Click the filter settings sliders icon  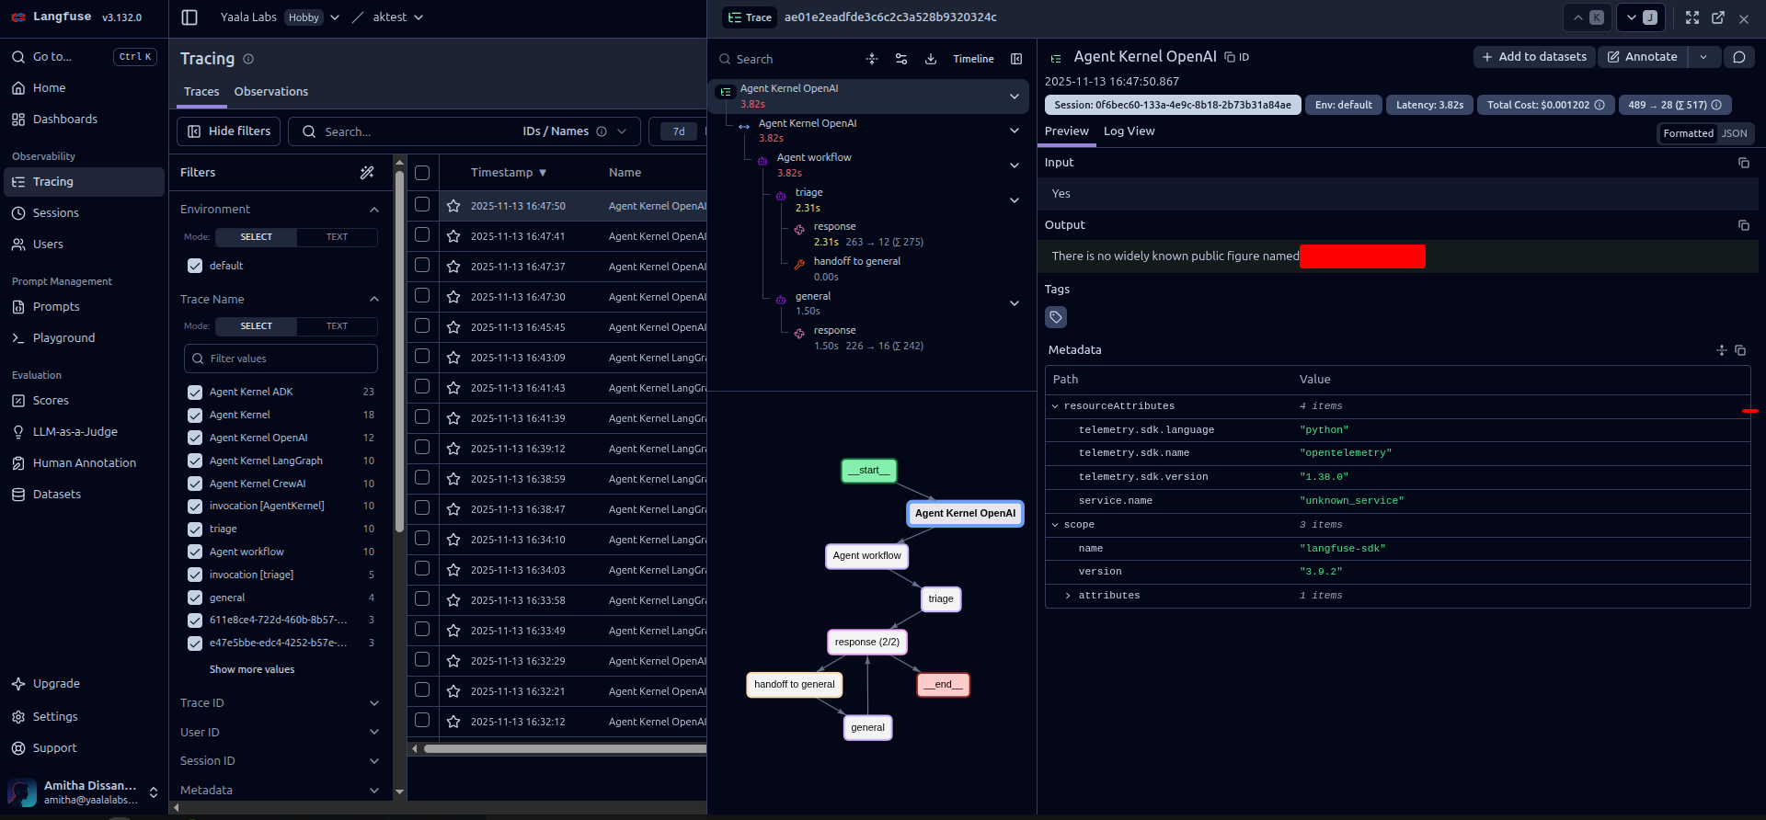901,59
